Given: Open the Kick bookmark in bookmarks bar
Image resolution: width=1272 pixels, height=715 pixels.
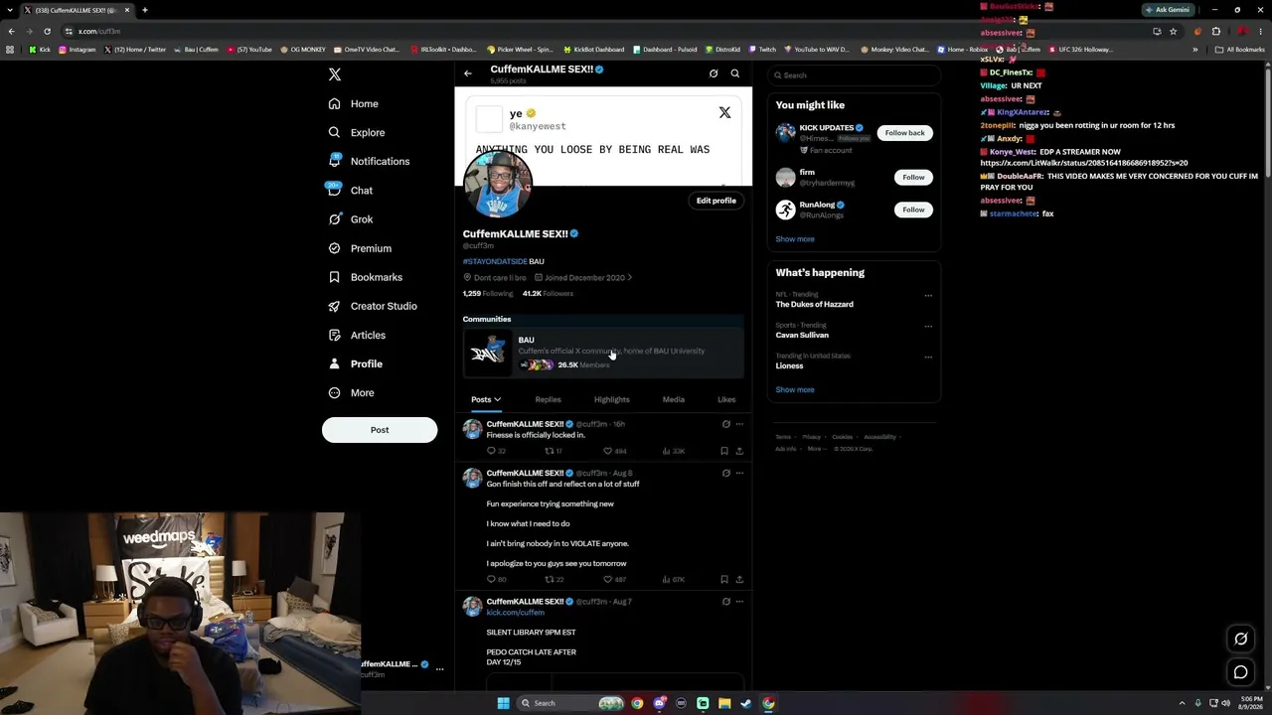Looking at the screenshot, I should click(x=40, y=50).
